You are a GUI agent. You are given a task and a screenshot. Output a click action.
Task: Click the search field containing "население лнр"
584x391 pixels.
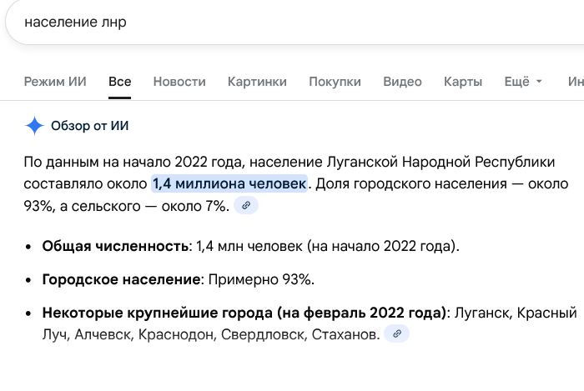click(x=250, y=22)
